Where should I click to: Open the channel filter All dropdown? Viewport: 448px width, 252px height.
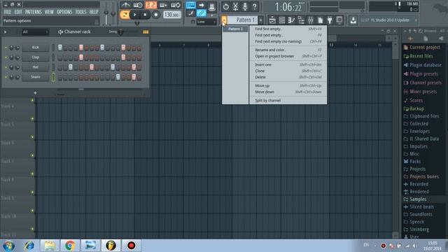point(35,31)
